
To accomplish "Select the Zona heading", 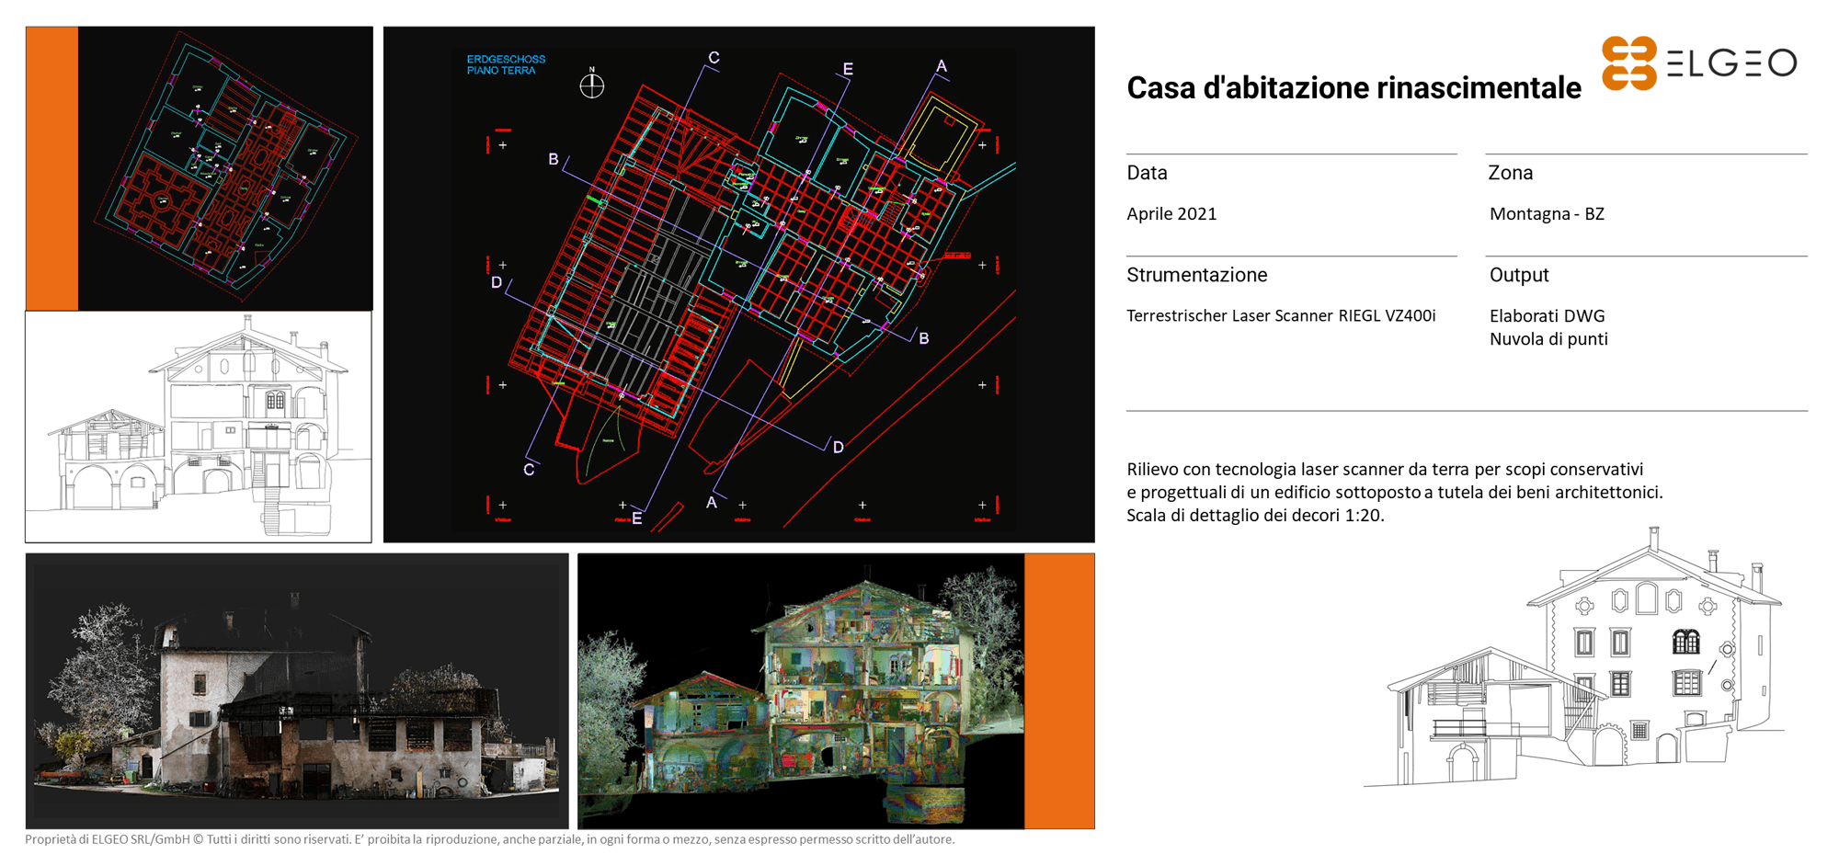I will 1510,173.
